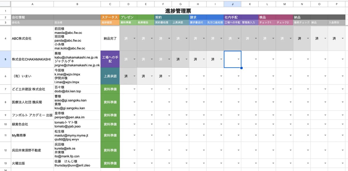348x171 pixels.
Task: Select column G header
Action: coord(180,4)
